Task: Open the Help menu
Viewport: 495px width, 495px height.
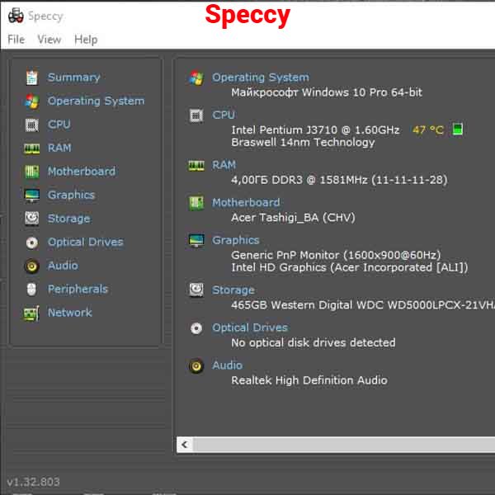Action: click(x=86, y=40)
